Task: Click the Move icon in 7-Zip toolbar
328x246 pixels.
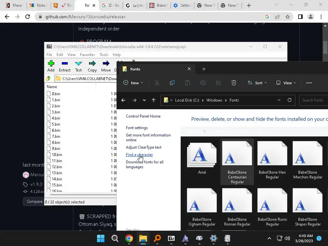Action: (106, 66)
